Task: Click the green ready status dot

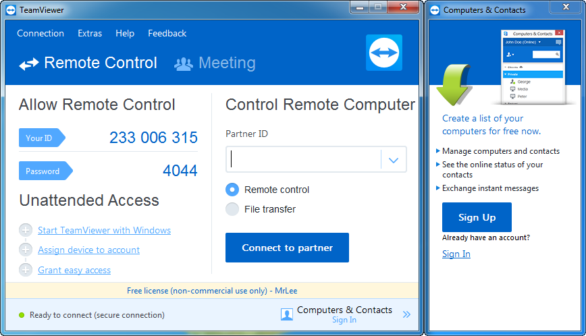Action: (22, 315)
